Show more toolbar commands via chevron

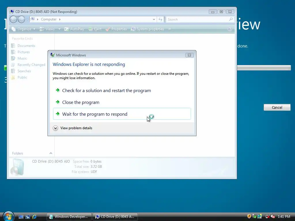[x=169, y=29]
